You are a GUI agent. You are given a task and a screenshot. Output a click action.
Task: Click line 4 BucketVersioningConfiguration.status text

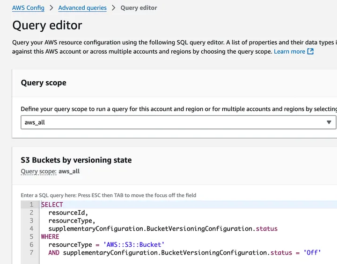coord(212,229)
